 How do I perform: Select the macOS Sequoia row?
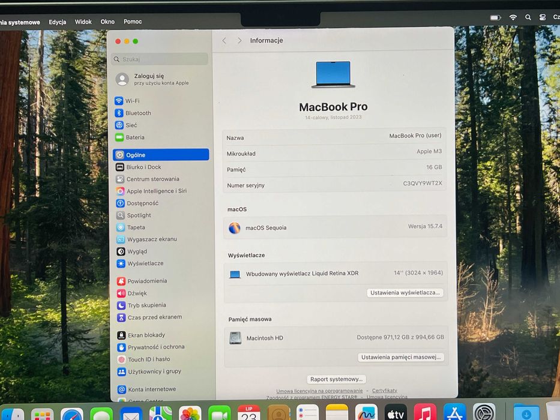[x=335, y=227]
